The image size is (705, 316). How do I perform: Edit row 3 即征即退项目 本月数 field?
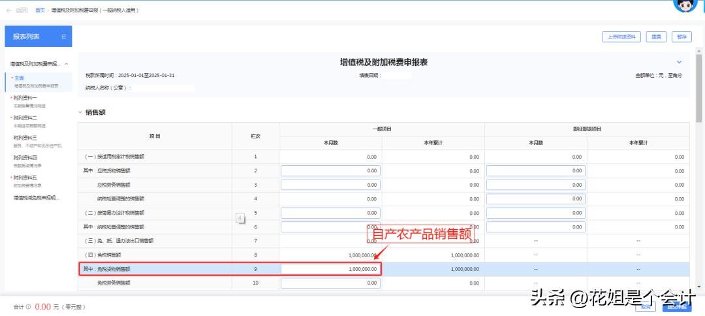tap(536, 185)
